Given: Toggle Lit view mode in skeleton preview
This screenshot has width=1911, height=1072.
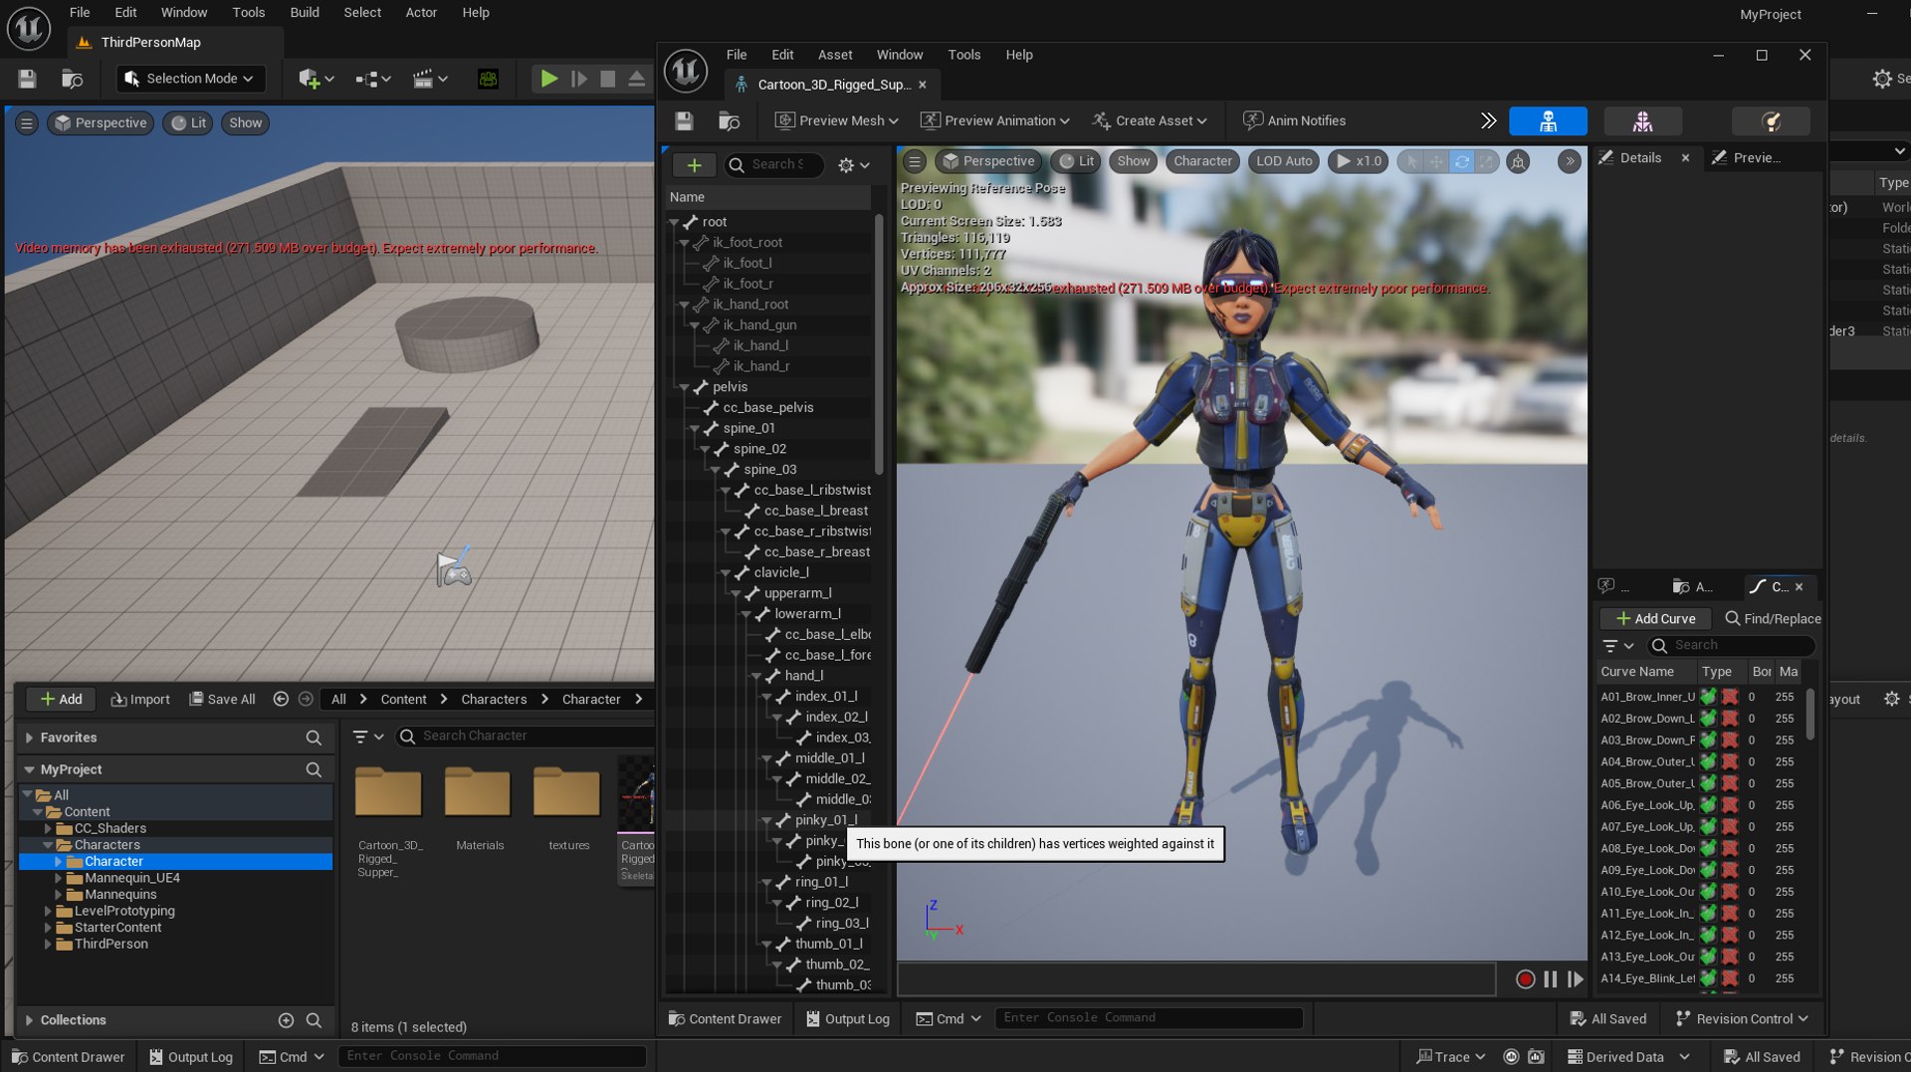Looking at the screenshot, I should click(x=1075, y=161).
